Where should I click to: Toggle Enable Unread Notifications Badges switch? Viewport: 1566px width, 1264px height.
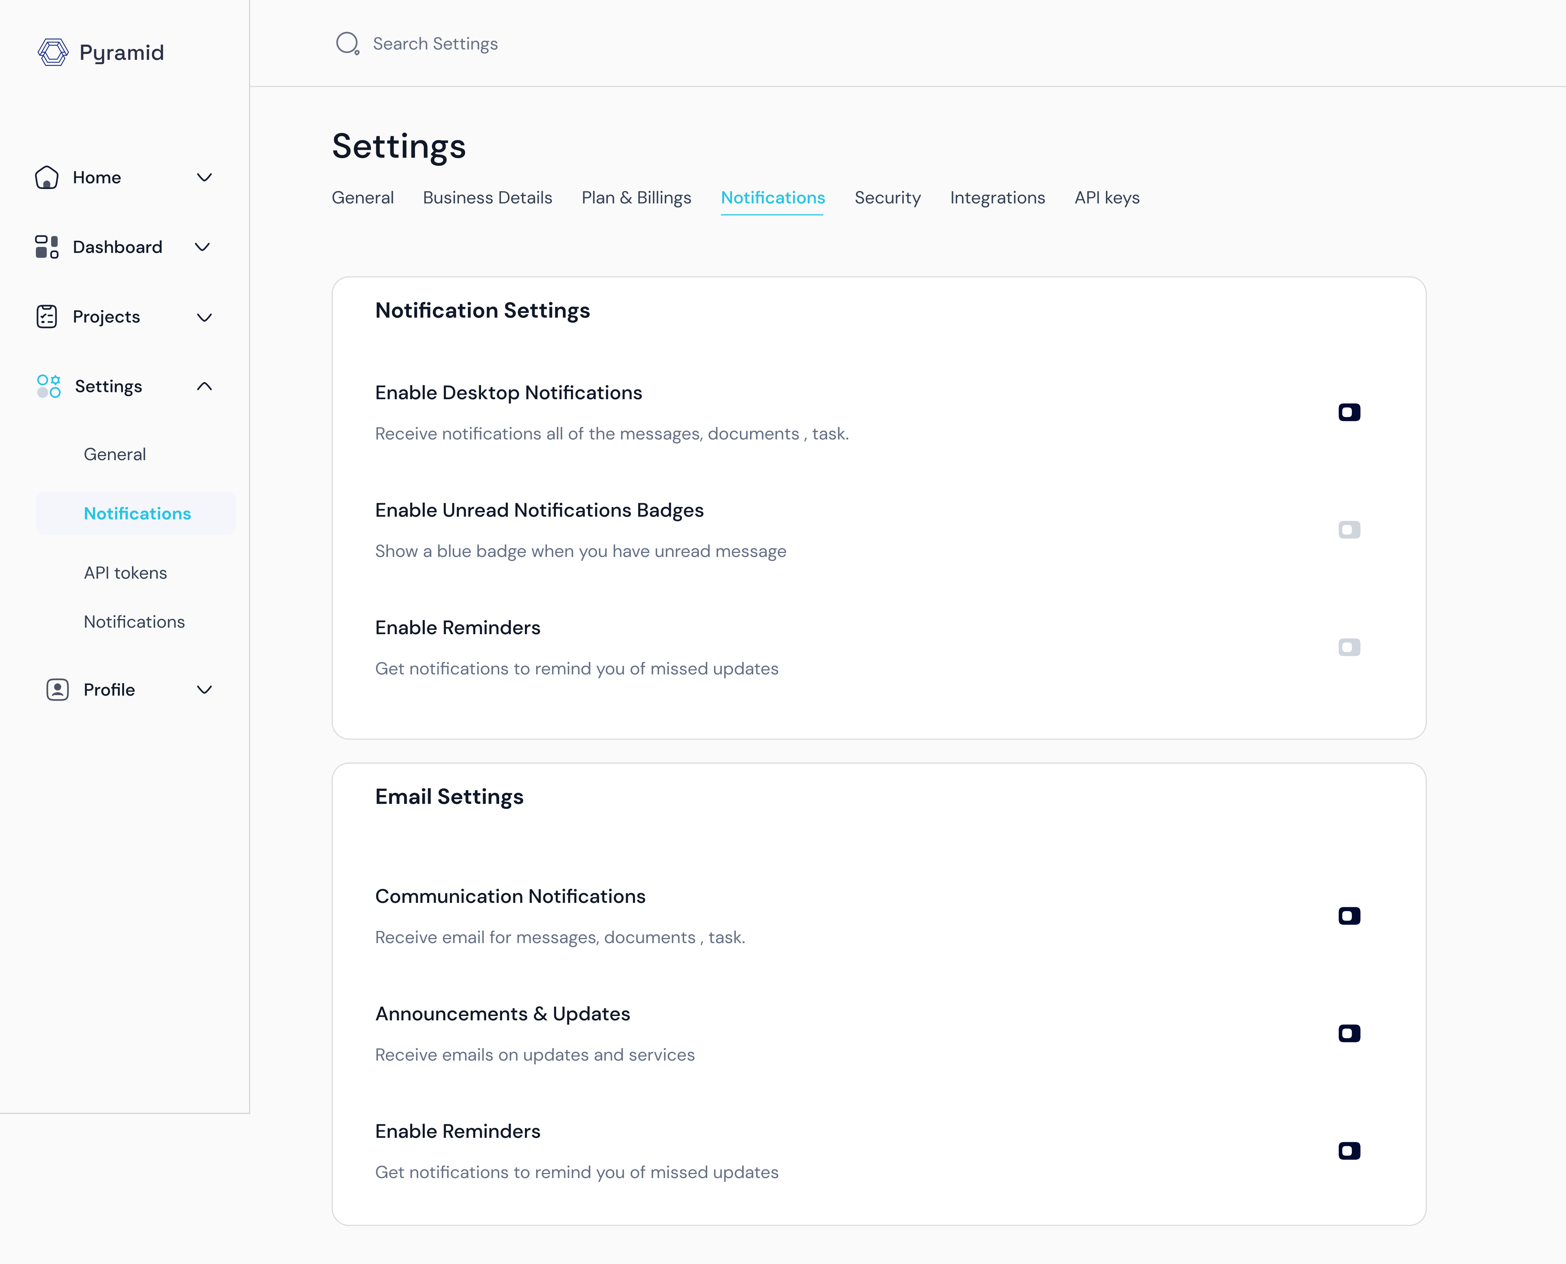pyautogui.click(x=1349, y=529)
